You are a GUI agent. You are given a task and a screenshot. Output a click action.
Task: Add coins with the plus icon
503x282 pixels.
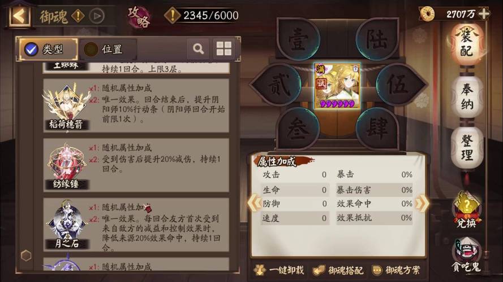[x=484, y=14]
